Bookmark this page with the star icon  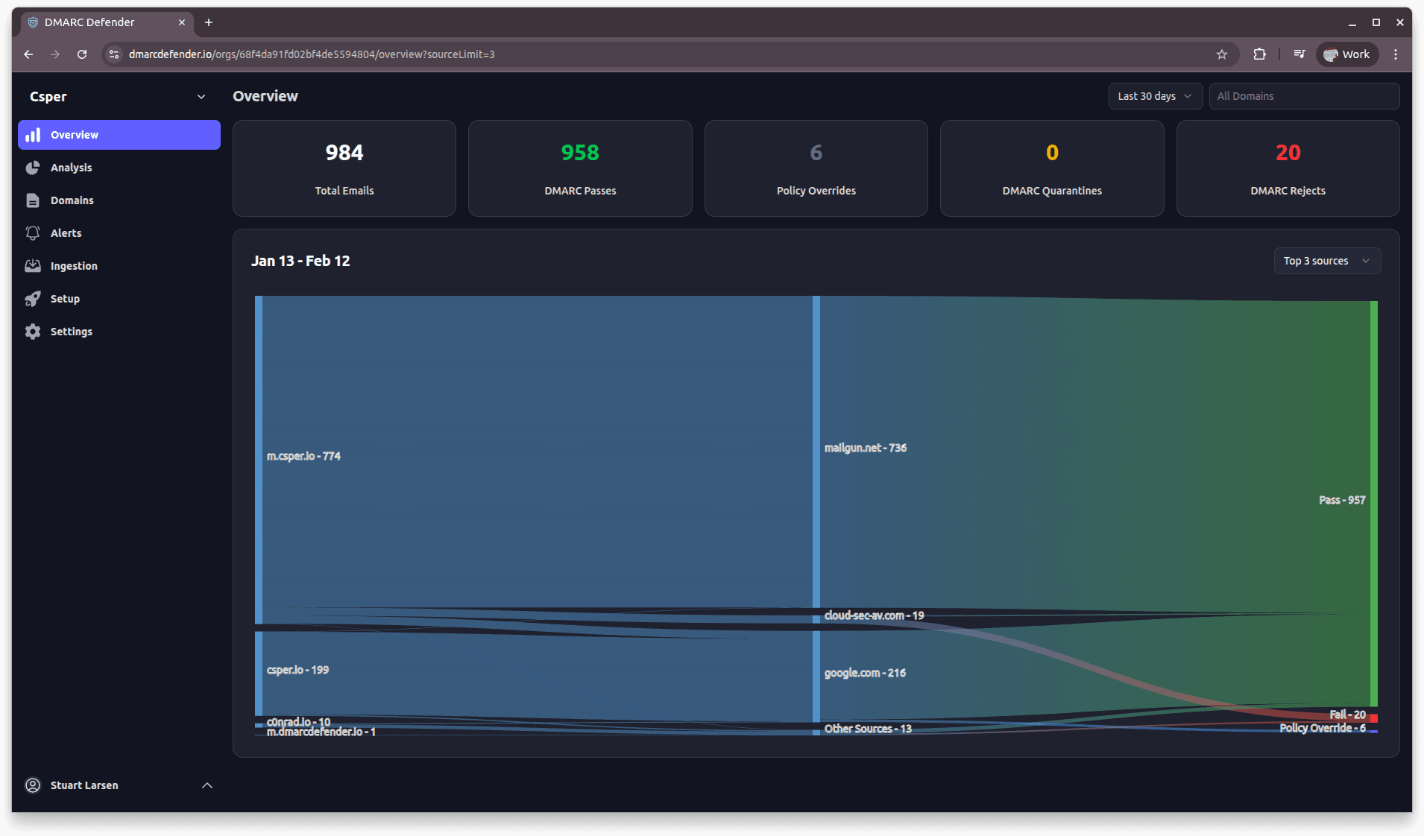[x=1221, y=54]
